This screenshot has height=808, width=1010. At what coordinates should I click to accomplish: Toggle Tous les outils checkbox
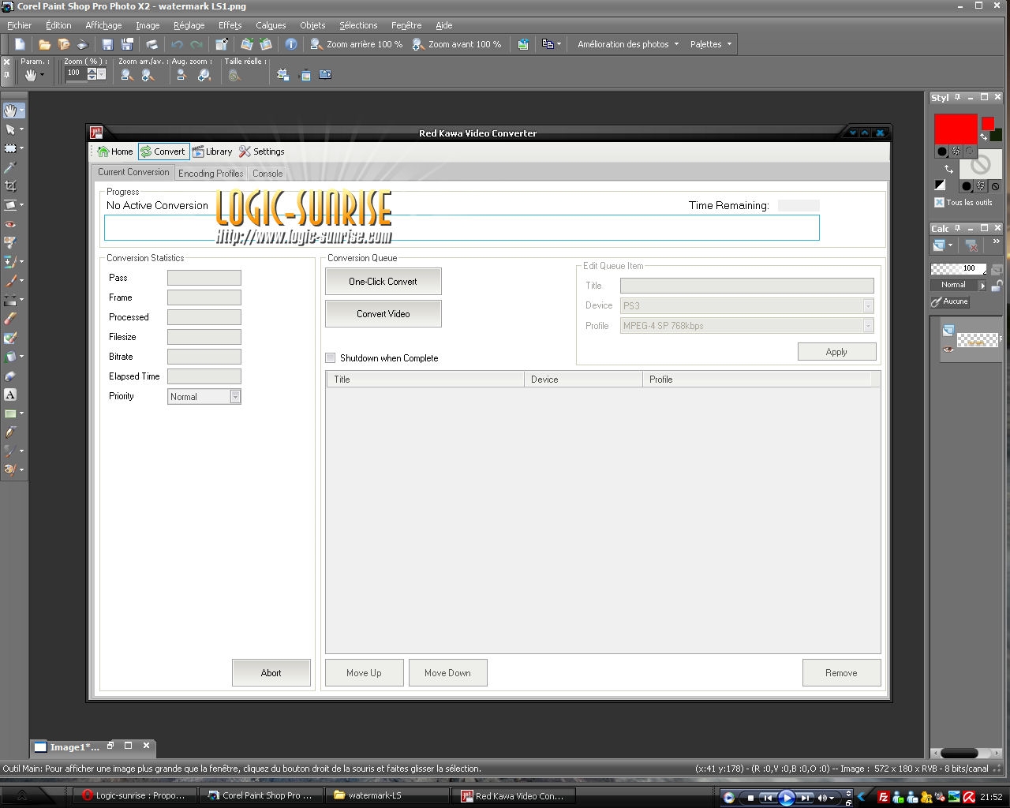point(939,202)
